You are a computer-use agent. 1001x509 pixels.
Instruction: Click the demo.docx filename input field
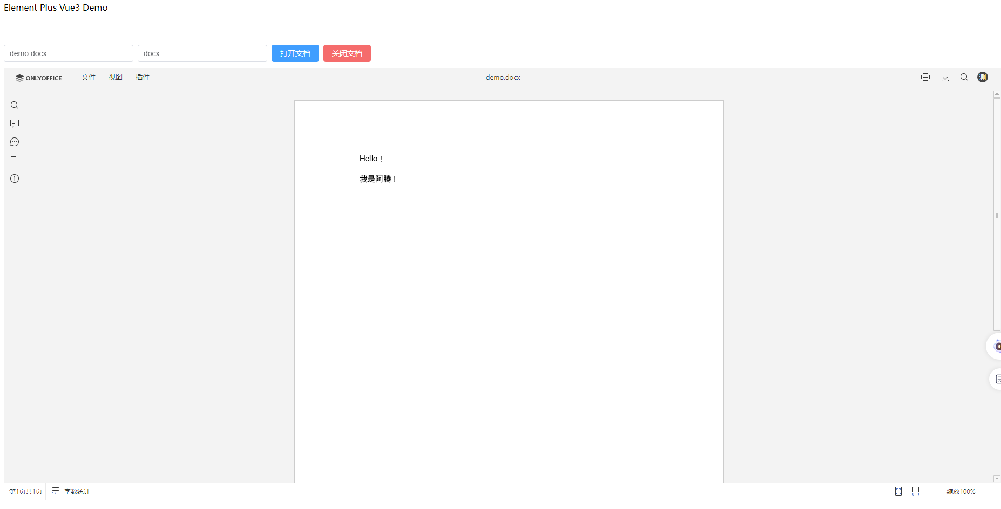click(69, 53)
